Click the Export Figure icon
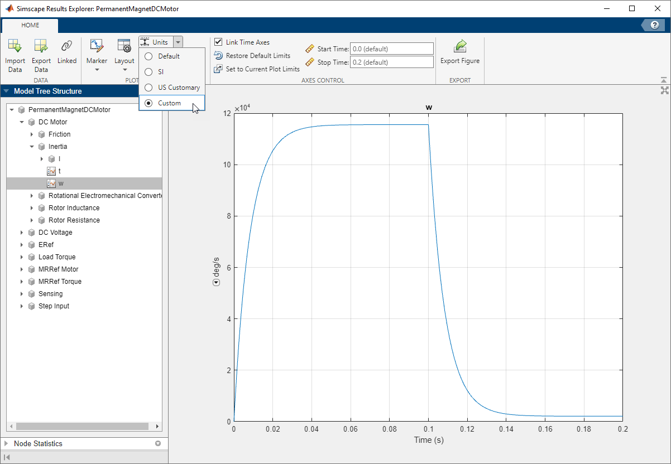The height and width of the screenshot is (464, 671). coord(460,47)
